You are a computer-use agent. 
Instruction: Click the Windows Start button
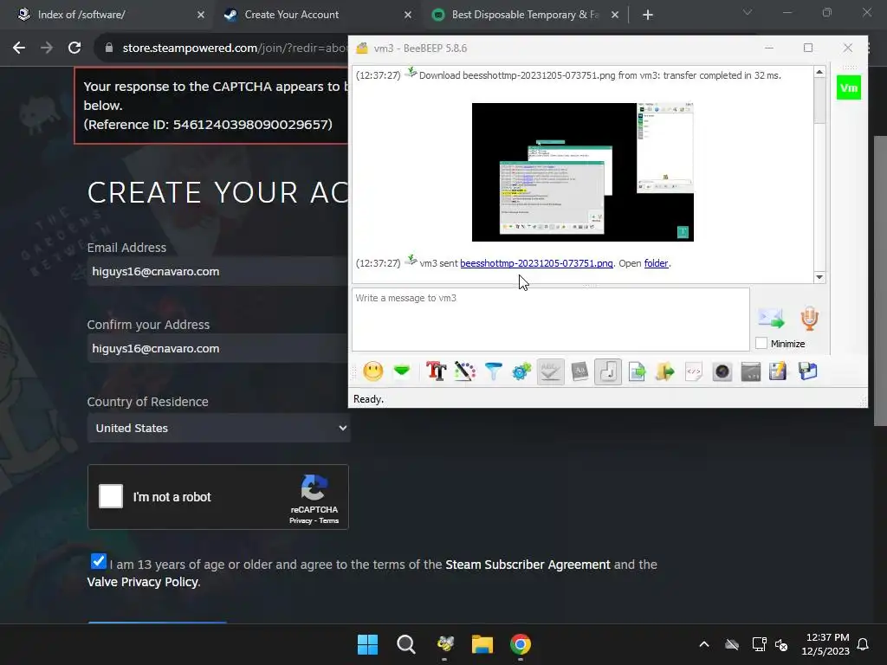coord(367,644)
